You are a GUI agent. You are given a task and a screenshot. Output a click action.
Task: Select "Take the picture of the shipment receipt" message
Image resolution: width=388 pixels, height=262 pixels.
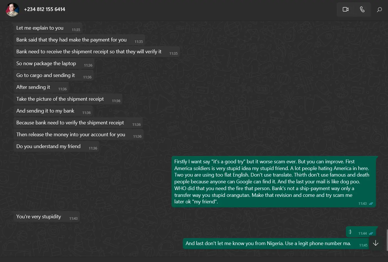68,99
